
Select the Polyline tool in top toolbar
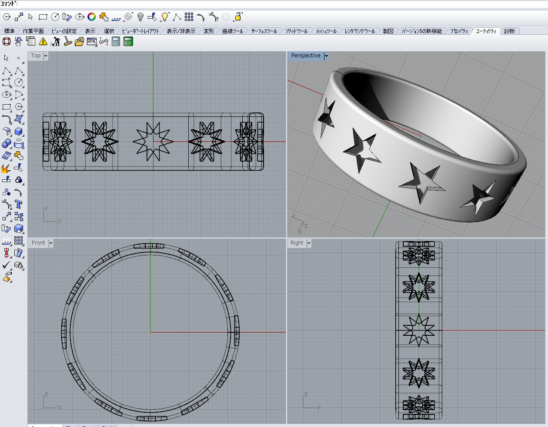177,17
